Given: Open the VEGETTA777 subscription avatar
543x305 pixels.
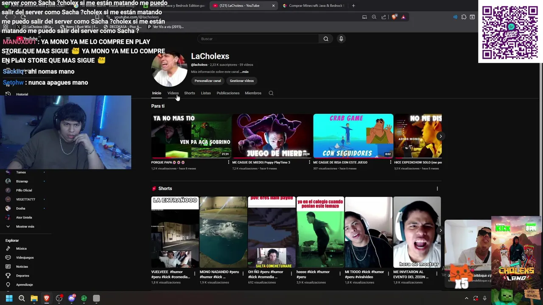Looking at the screenshot, I should pyautogui.click(x=8, y=199).
